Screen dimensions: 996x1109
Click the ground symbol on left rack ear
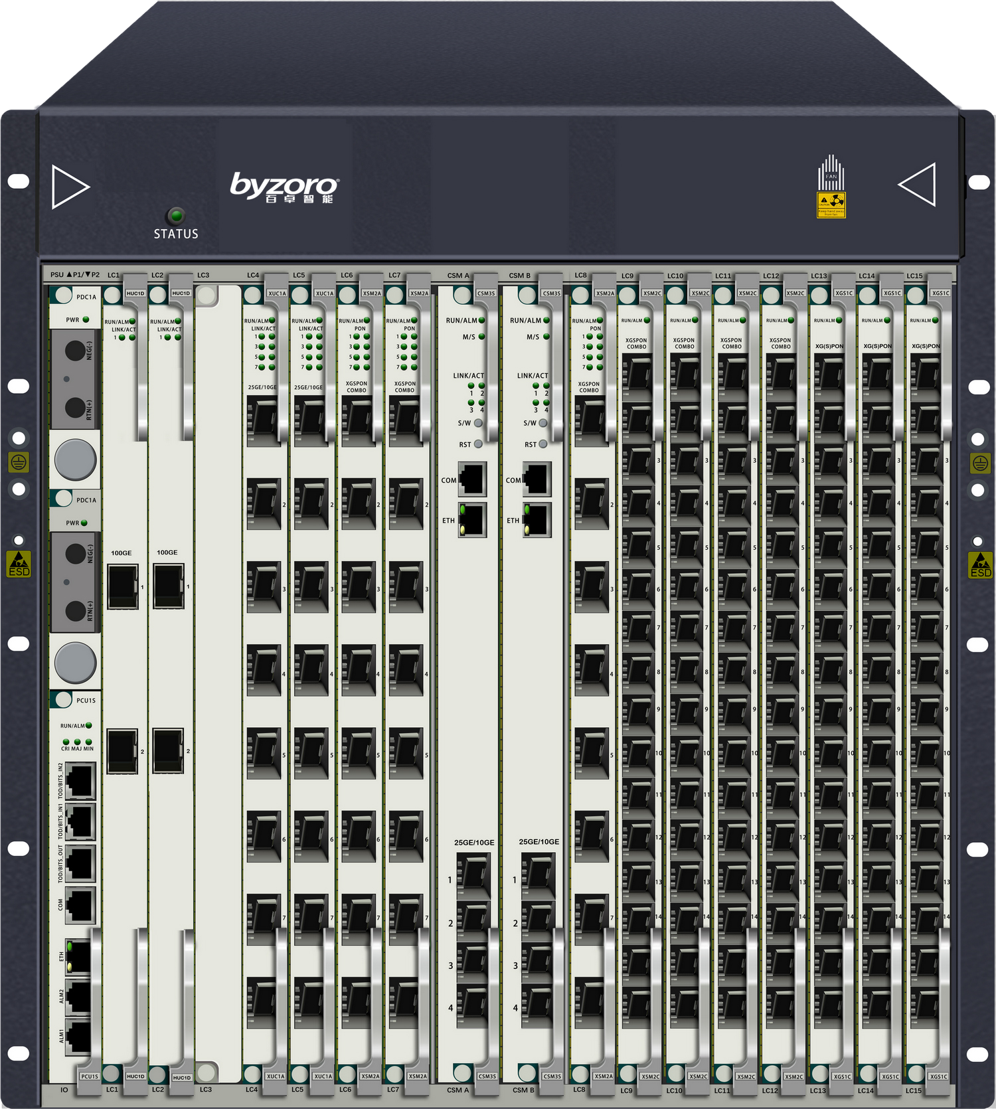[19, 462]
